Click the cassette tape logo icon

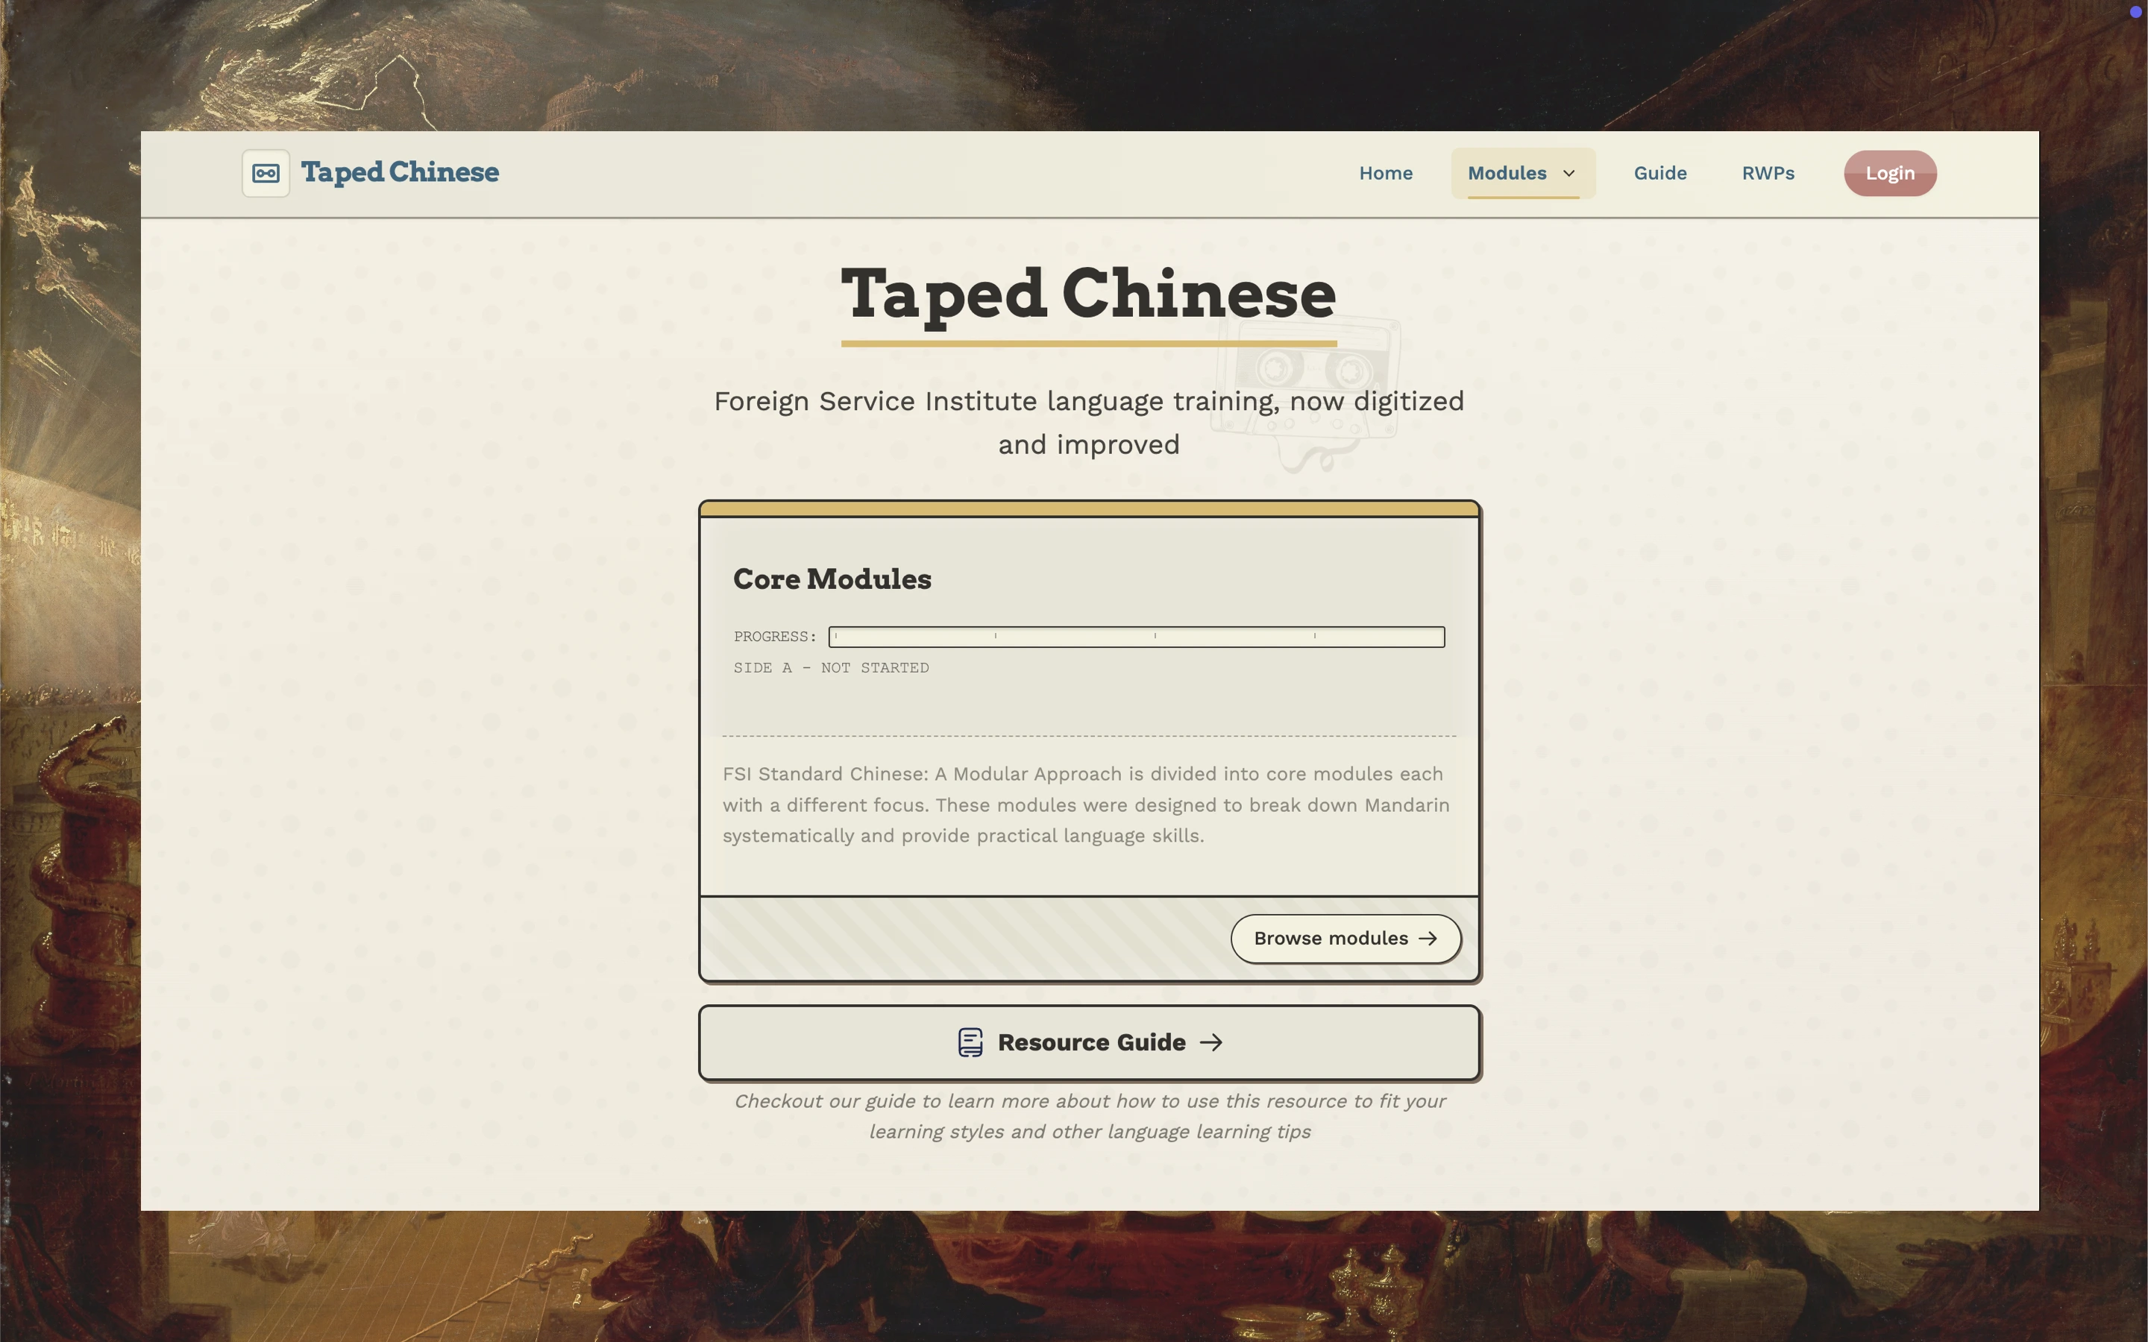click(265, 173)
